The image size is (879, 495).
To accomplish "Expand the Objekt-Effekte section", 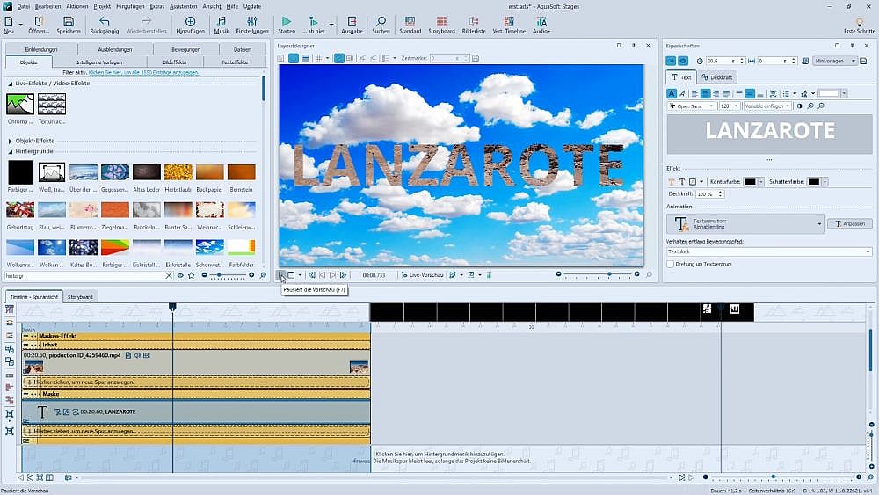I will click(11, 141).
